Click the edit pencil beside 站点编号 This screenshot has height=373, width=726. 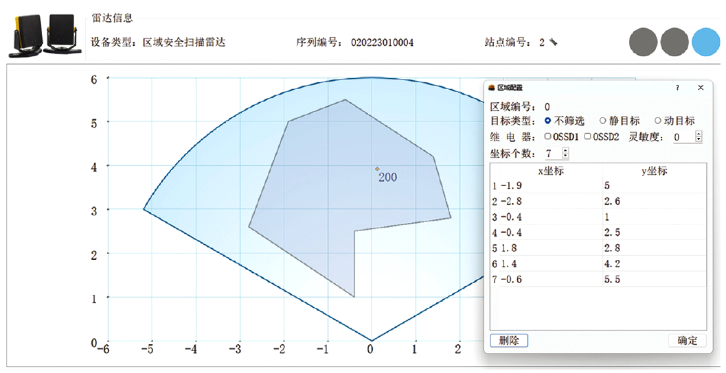(x=553, y=43)
